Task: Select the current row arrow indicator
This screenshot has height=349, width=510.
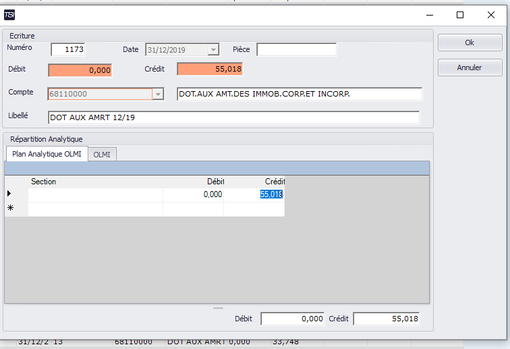Action: (x=9, y=194)
